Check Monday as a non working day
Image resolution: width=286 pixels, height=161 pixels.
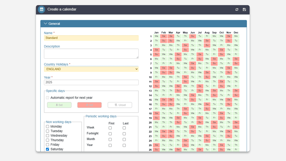[x=48, y=127]
